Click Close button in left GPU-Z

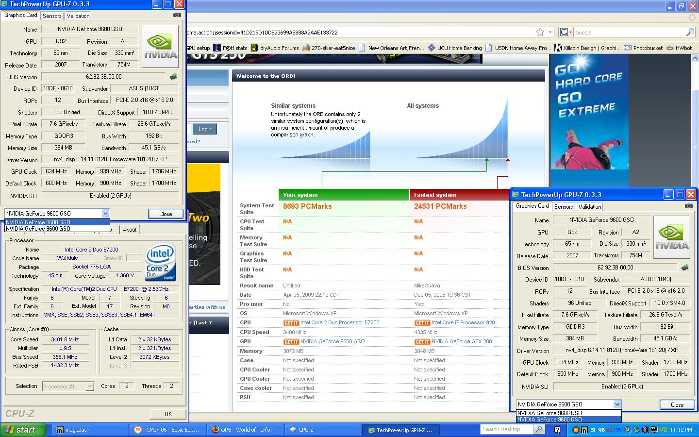(x=166, y=214)
